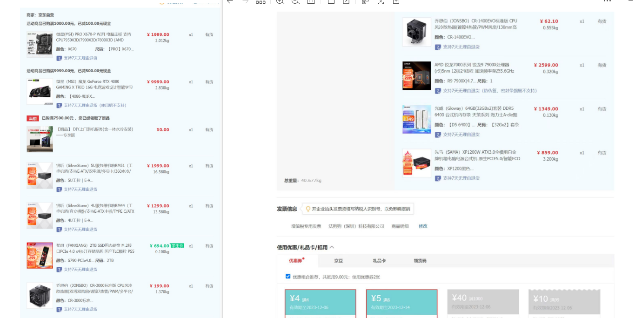This screenshot has width=642, height=318.
Task: Open JONSBO CR-3000 product title
Action: (x=94, y=289)
